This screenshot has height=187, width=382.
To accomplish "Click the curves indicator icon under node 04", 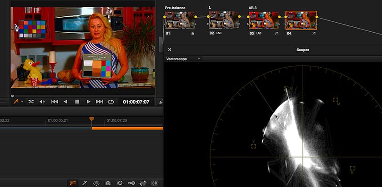I will (314, 33).
